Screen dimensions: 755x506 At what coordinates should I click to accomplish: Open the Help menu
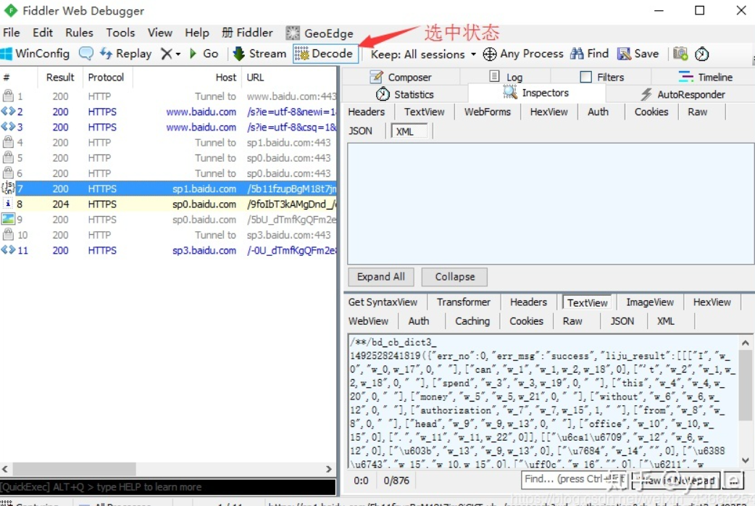197,33
